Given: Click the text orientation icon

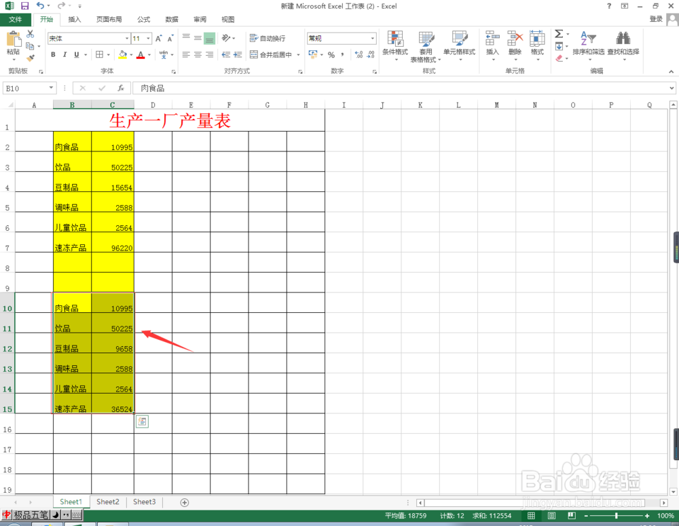Looking at the screenshot, I should pyautogui.click(x=226, y=38).
